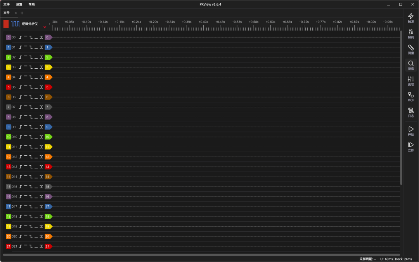Toggle channel D21 red number badge
This screenshot has width=419, height=262.
point(9,246)
